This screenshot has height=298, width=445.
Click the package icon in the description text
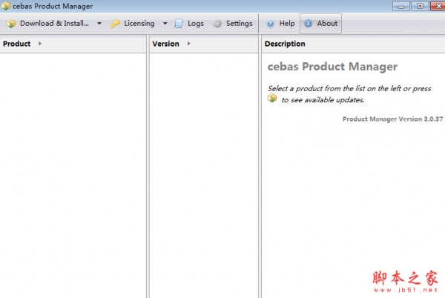(272, 99)
